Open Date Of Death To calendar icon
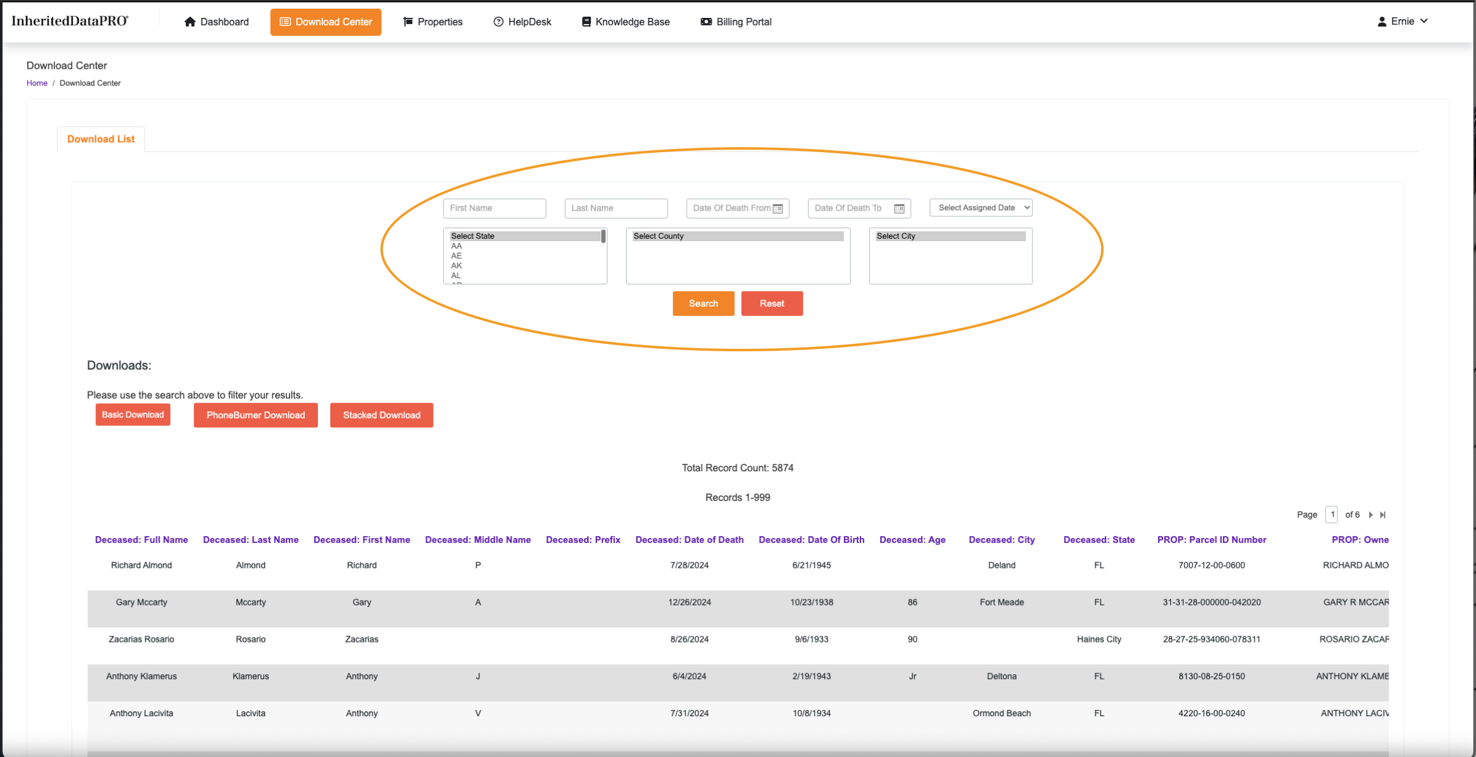1476x757 pixels. (x=899, y=209)
